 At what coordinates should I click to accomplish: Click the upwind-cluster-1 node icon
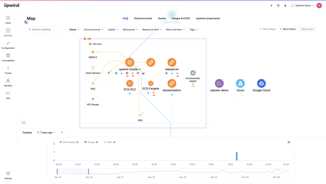coord(130,62)
